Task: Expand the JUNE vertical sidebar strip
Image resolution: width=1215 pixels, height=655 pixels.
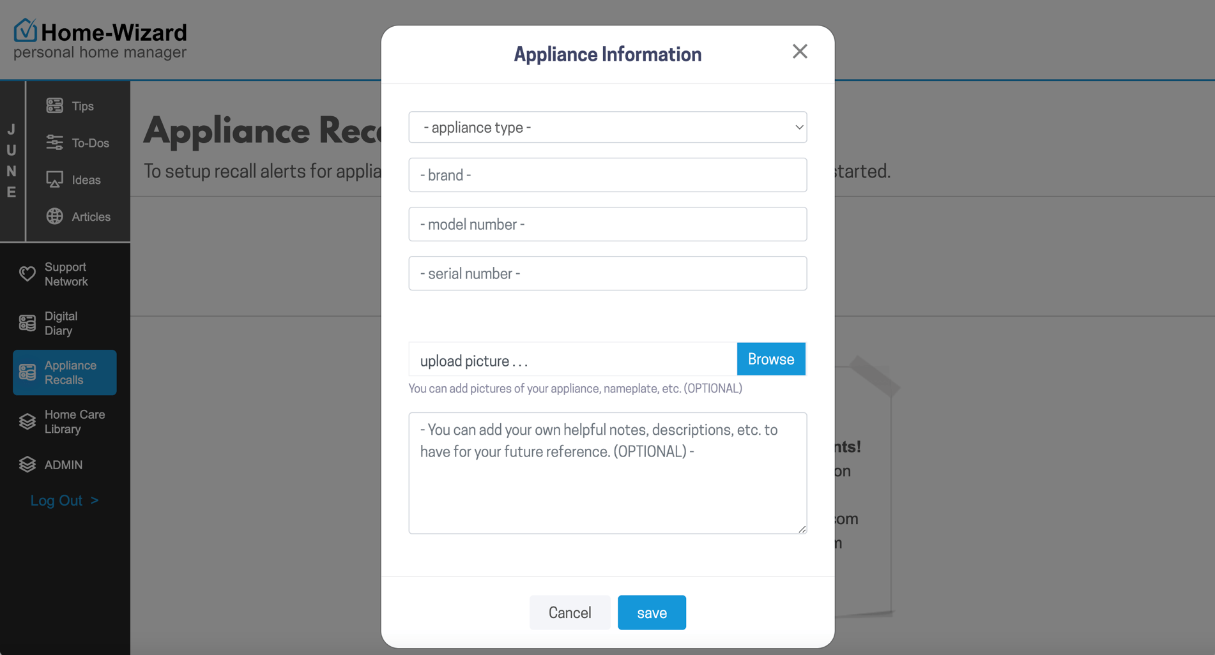Action: pos(11,163)
